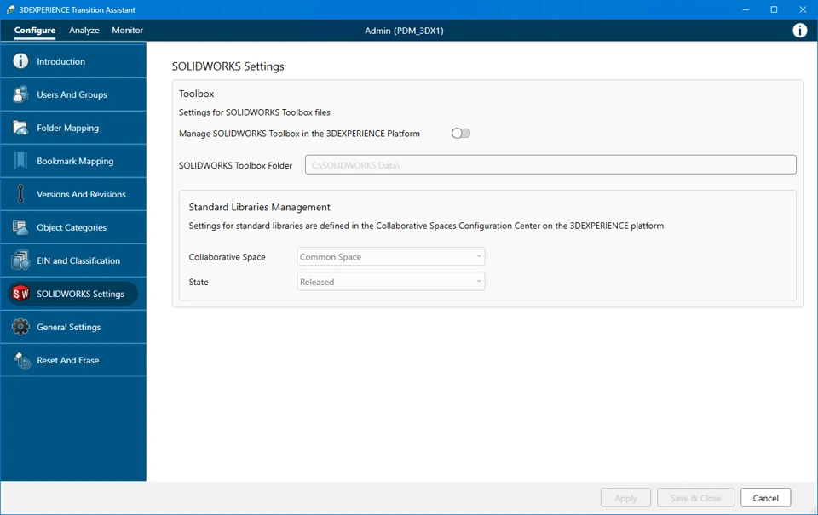Viewport: 818px width, 515px height.
Task: Open the State Released dropdown
Action: 391,282
